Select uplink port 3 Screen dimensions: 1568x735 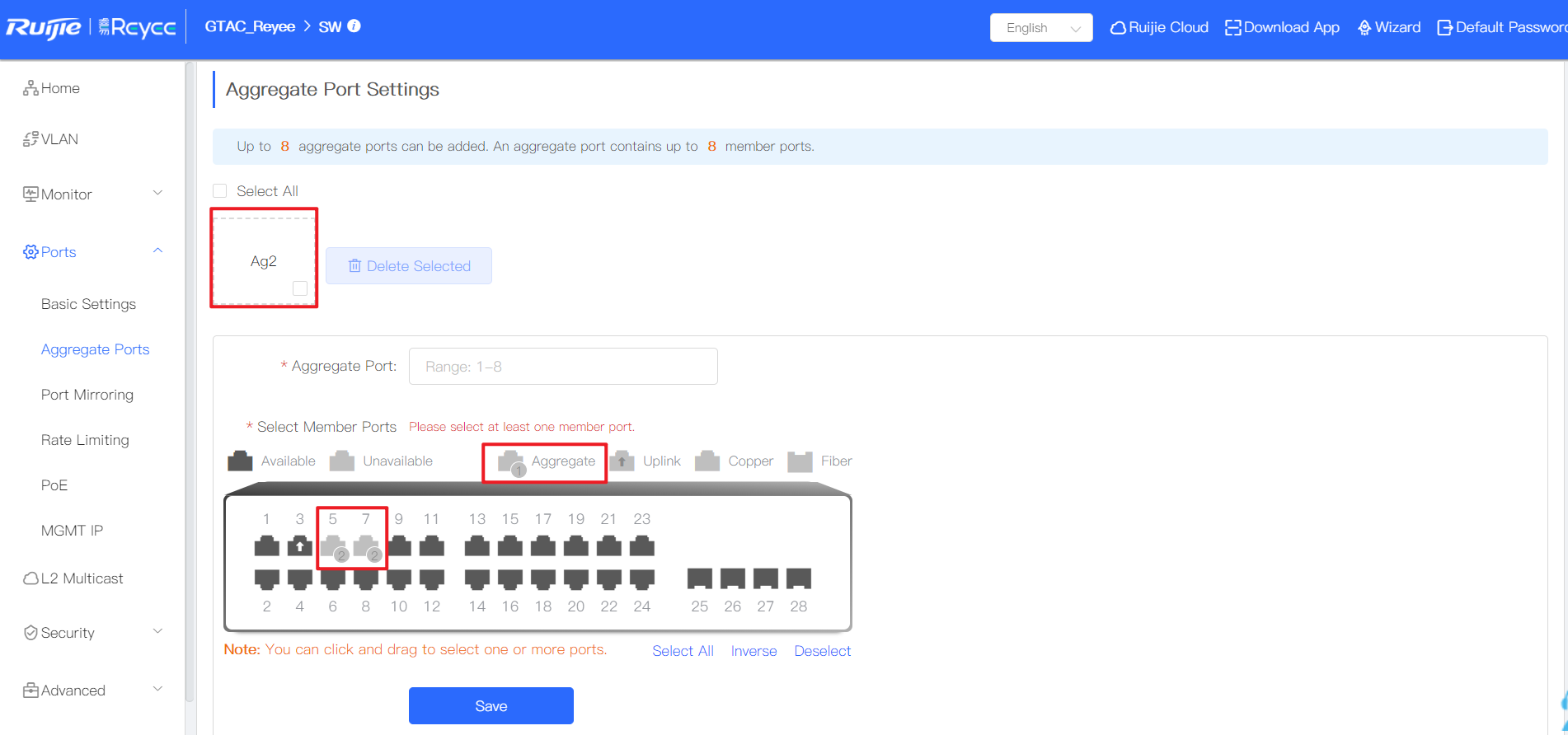[299, 545]
